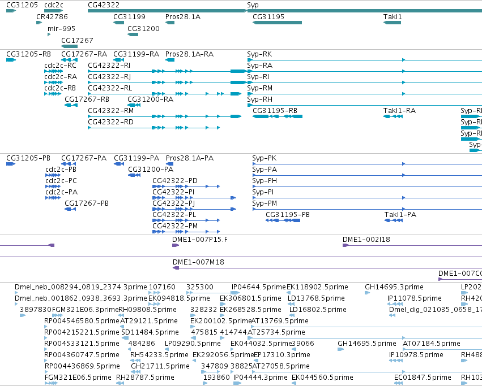
Task: Click the Pros28.1A gene label
Action: point(183,17)
